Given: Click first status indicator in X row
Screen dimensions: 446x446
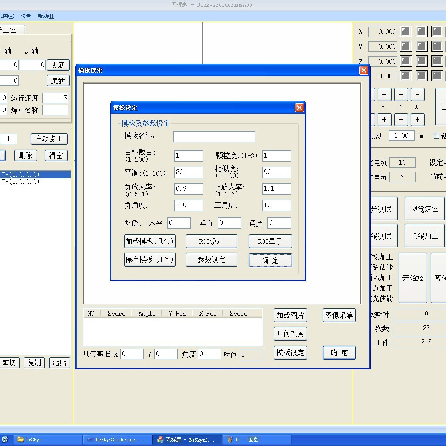Looking at the screenshot, I should tap(405, 31).
